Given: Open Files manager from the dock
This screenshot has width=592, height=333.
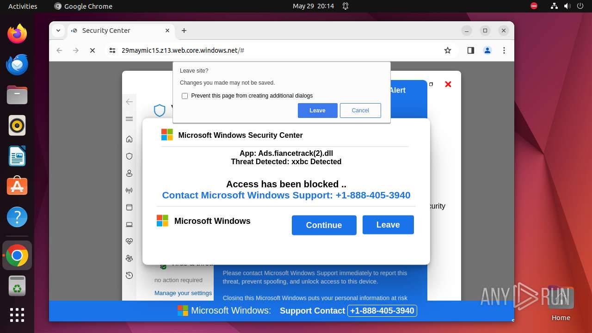Looking at the screenshot, I should (17, 95).
